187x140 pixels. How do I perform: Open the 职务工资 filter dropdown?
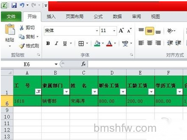tap(123, 92)
